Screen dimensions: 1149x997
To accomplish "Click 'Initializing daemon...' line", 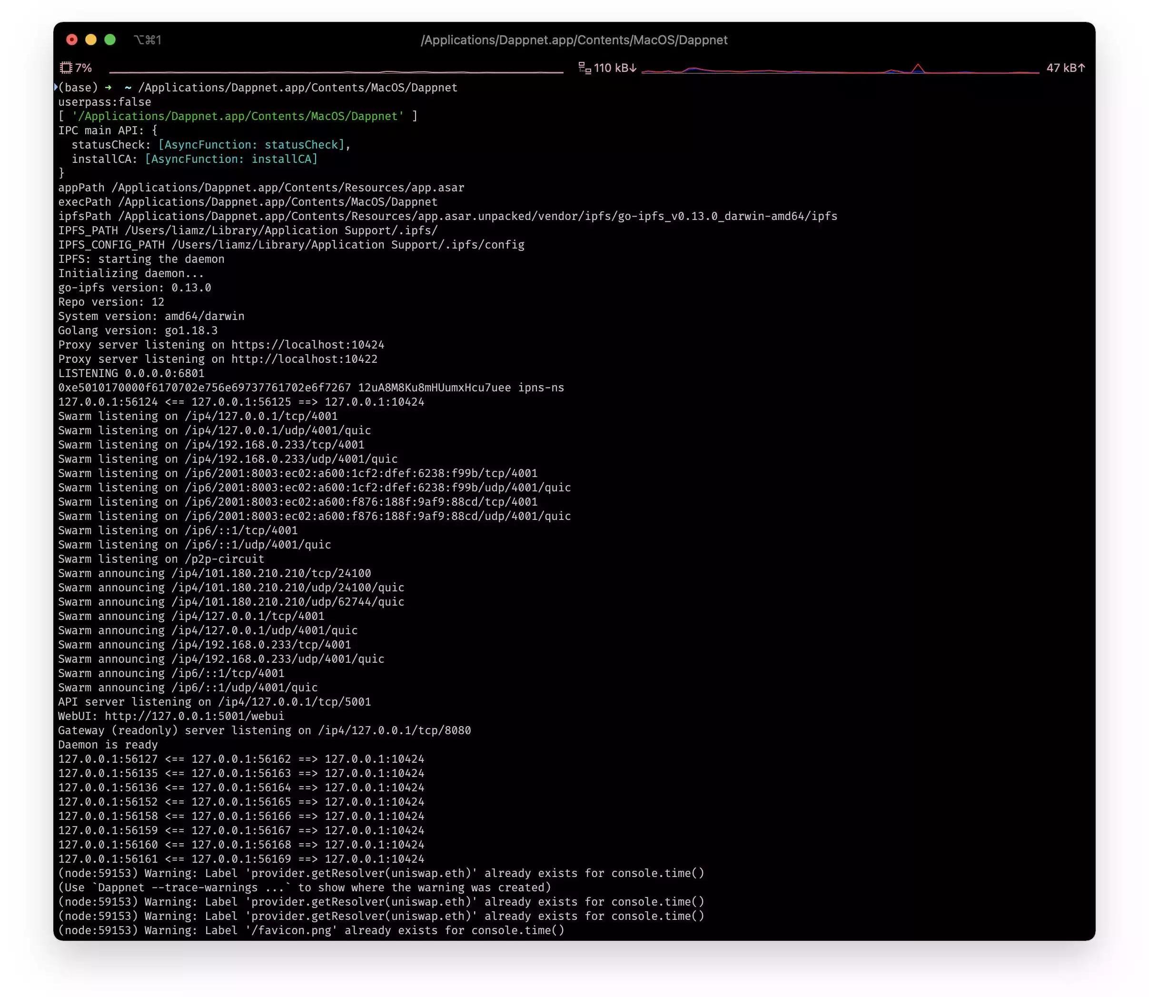I will coord(131,273).
